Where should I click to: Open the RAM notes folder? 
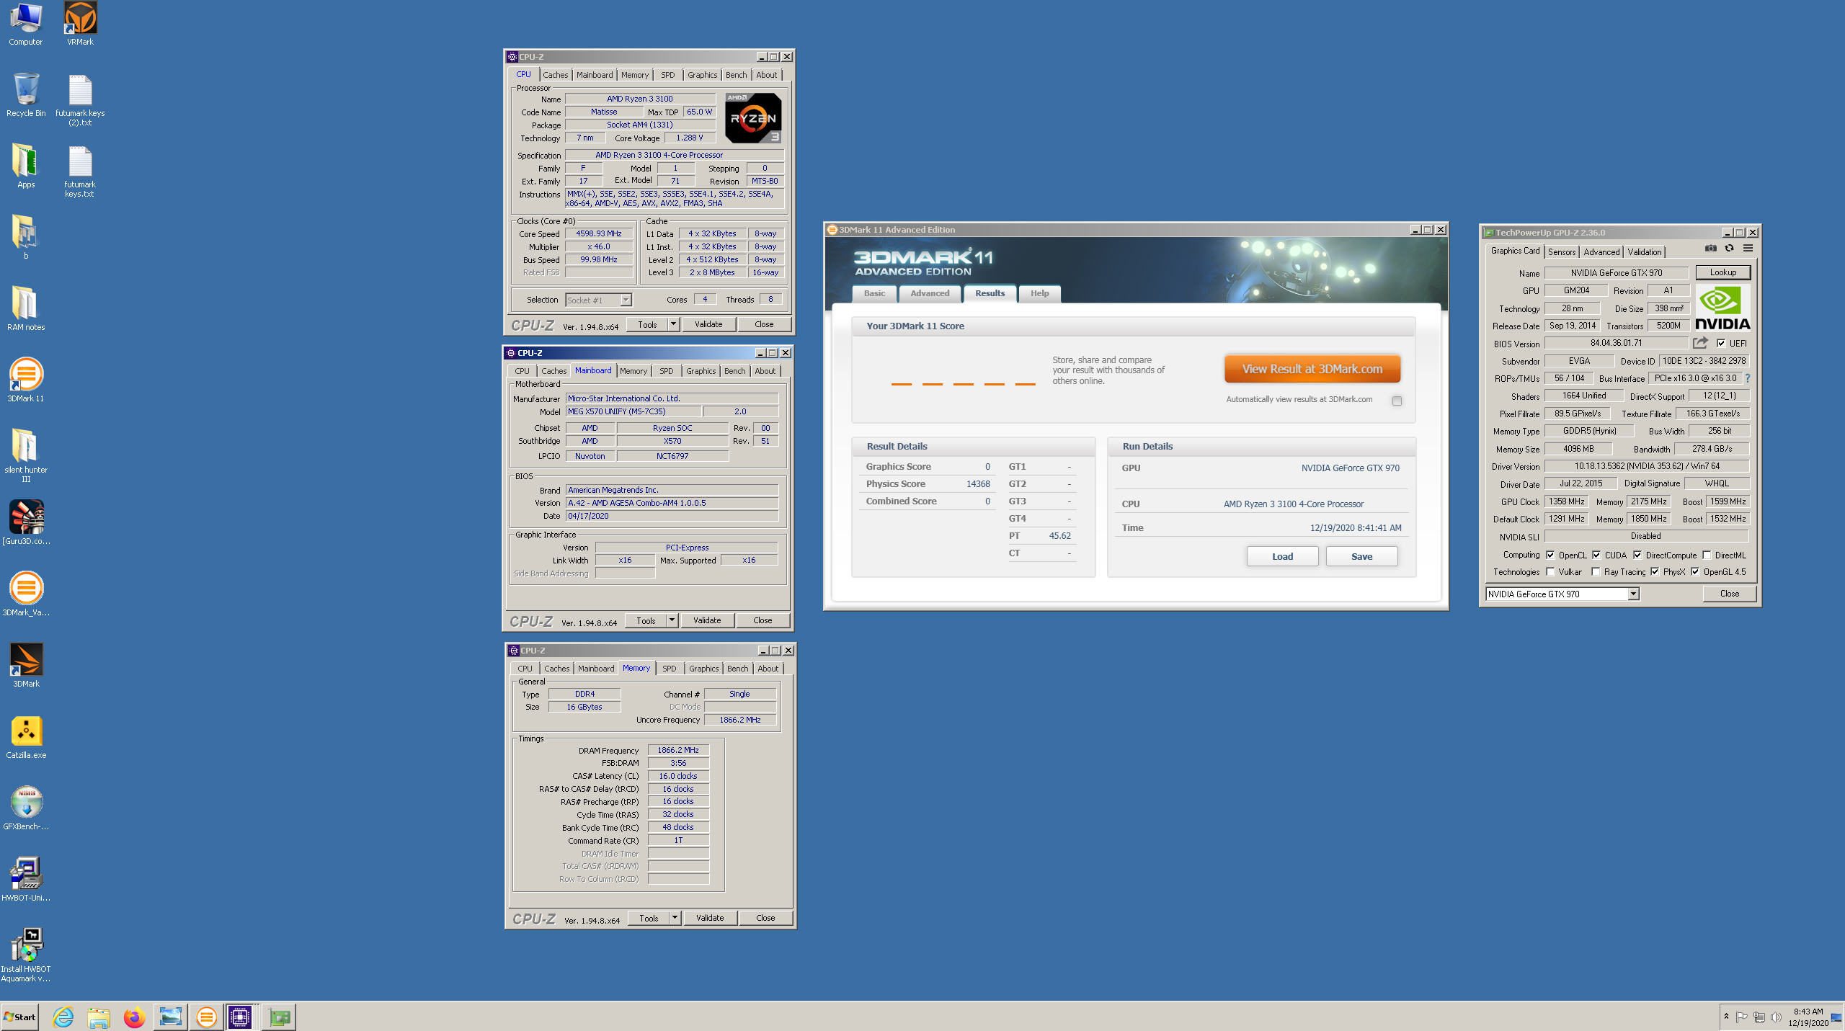coord(26,308)
